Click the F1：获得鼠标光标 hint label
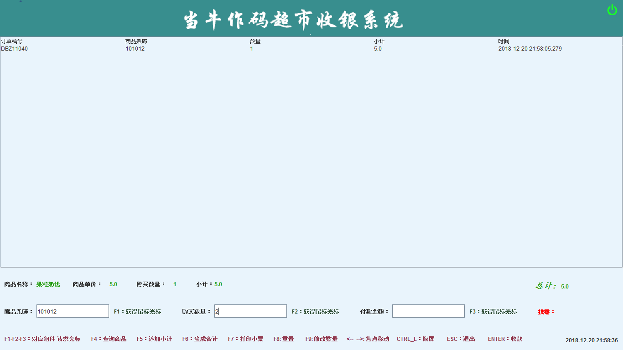Viewport: 623px width, 350px height. (137, 312)
